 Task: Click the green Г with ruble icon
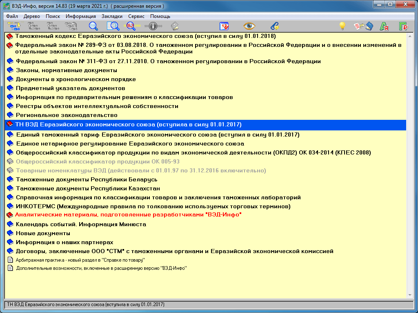(x=403, y=26)
